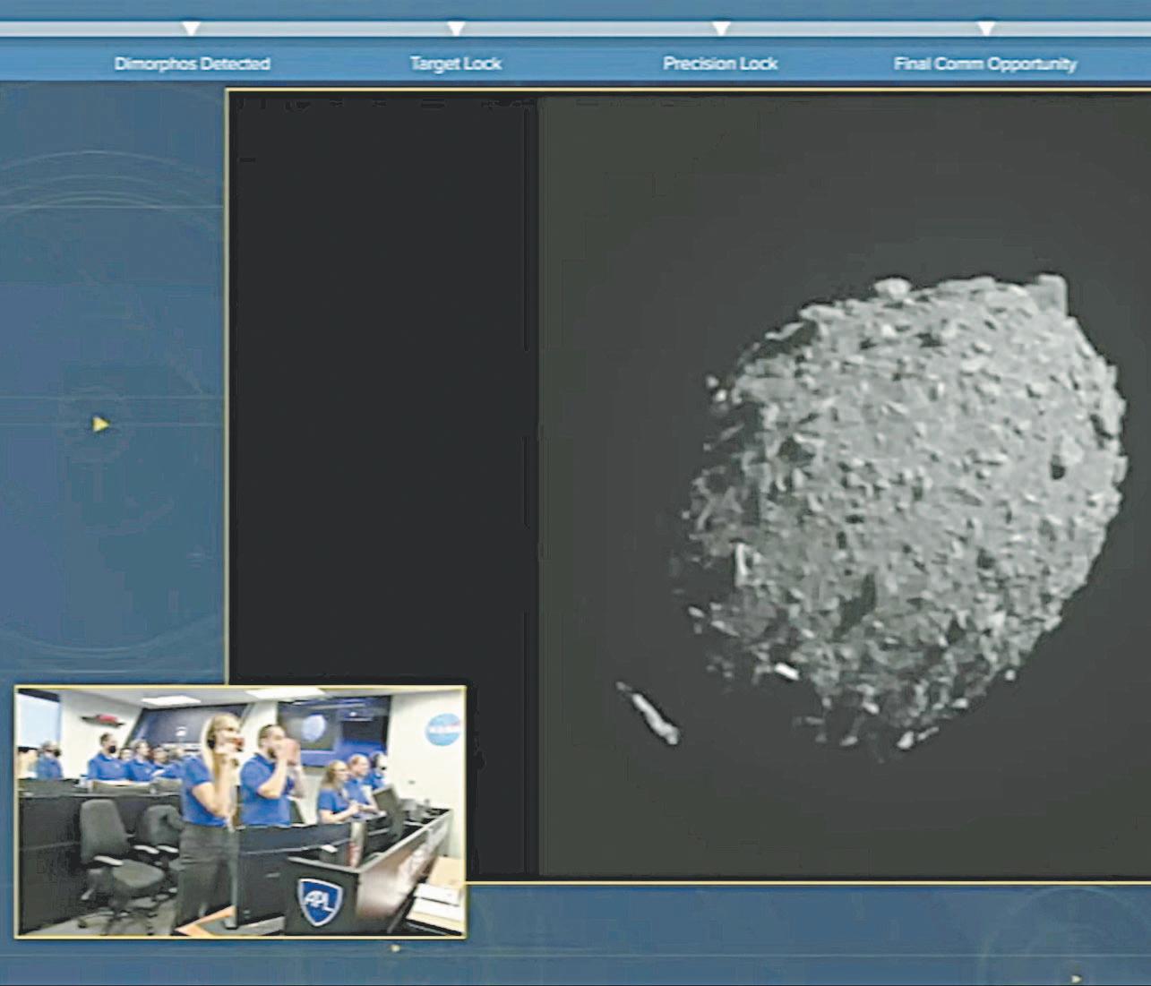1151x986 pixels.
Task: Open the mission control room inset video
Action: (x=240, y=811)
